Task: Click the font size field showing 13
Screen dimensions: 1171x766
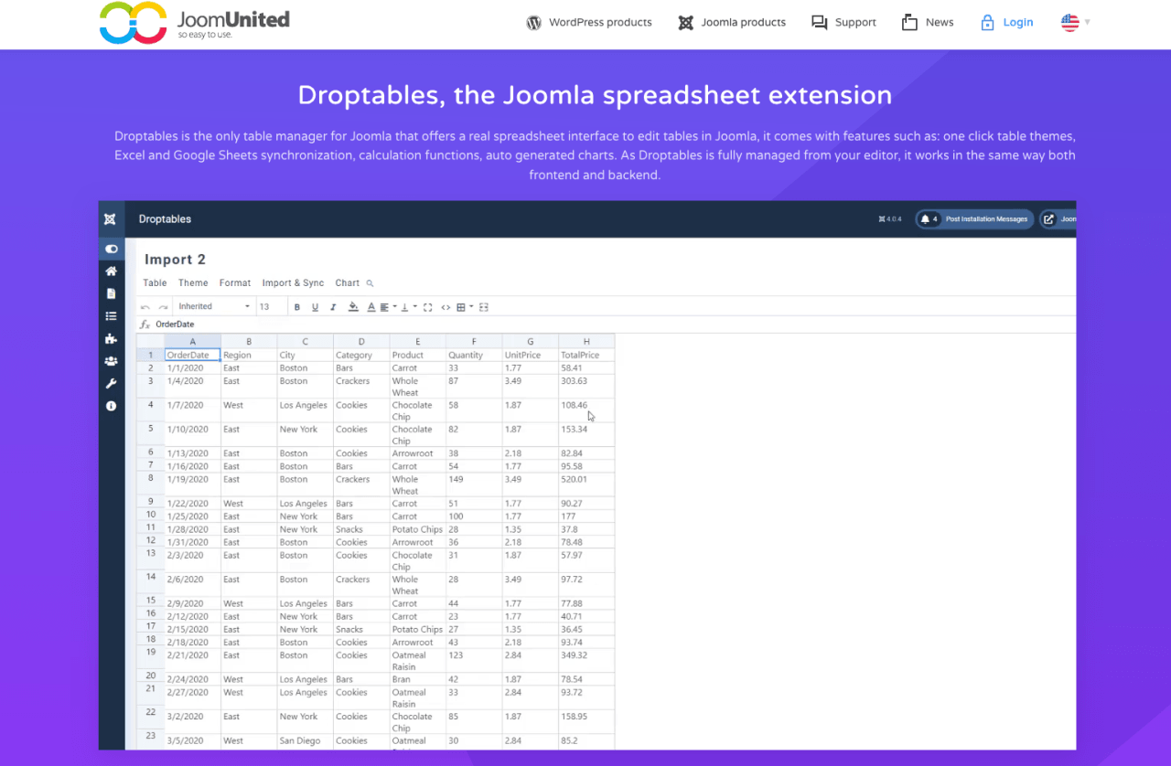Action: (271, 306)
